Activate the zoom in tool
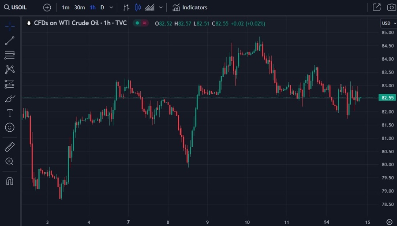This screenshot has height=226, width=397. (x=10, y=161)
